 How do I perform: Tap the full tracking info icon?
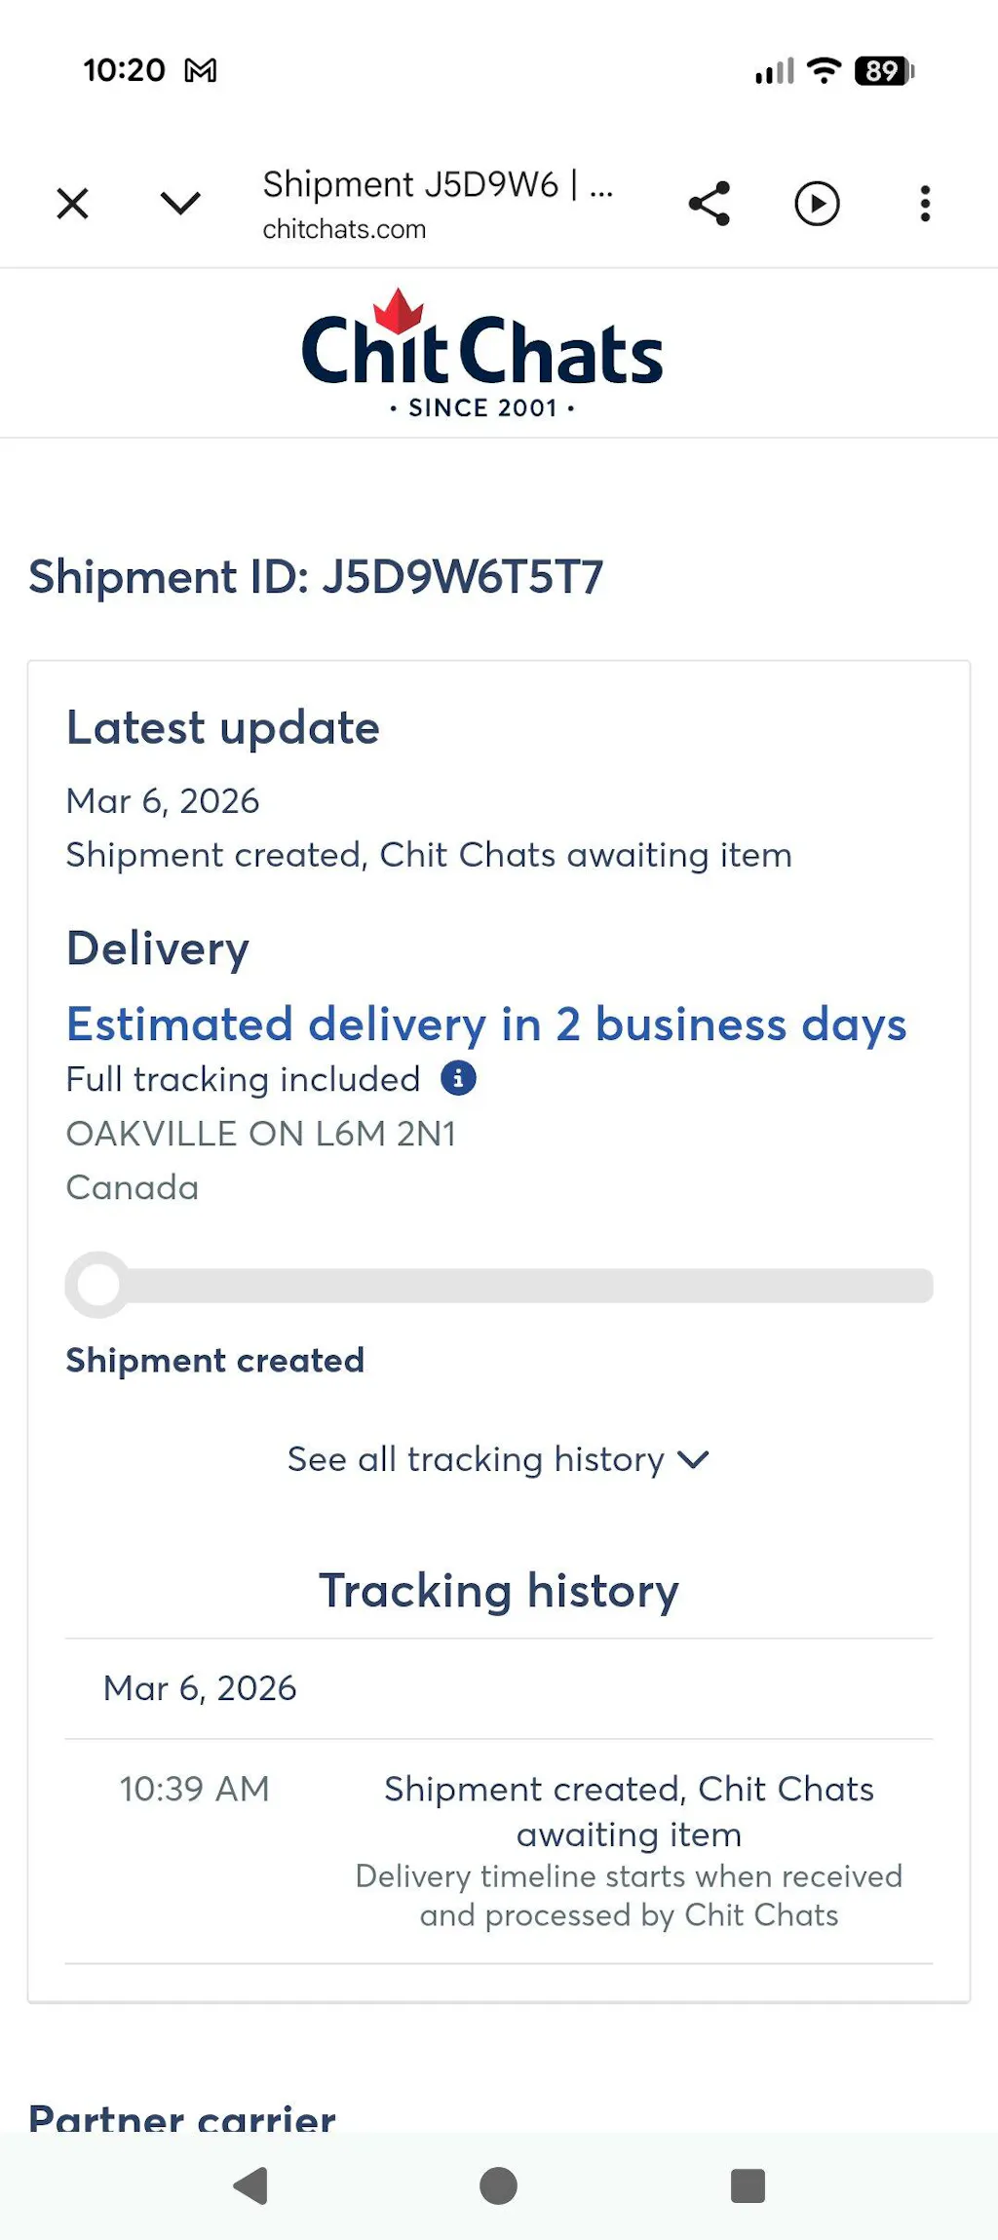(x=458, y=1078)
